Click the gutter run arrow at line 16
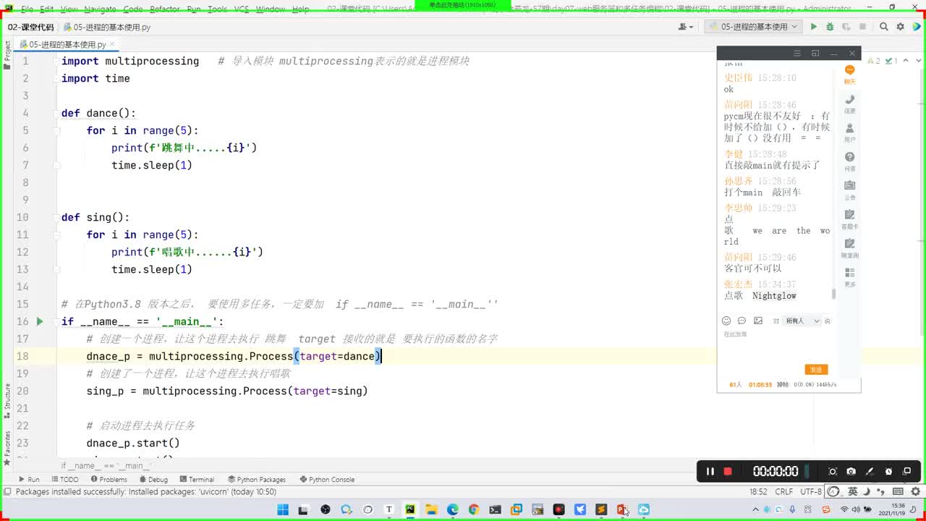 [40, 321]
